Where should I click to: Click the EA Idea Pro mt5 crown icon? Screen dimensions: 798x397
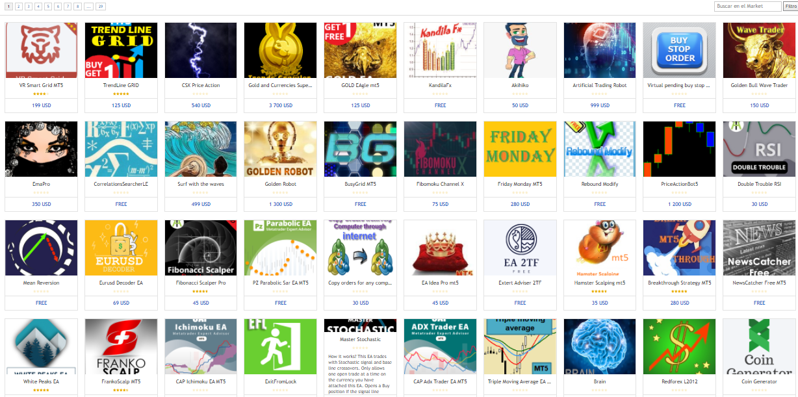(440, 248)
